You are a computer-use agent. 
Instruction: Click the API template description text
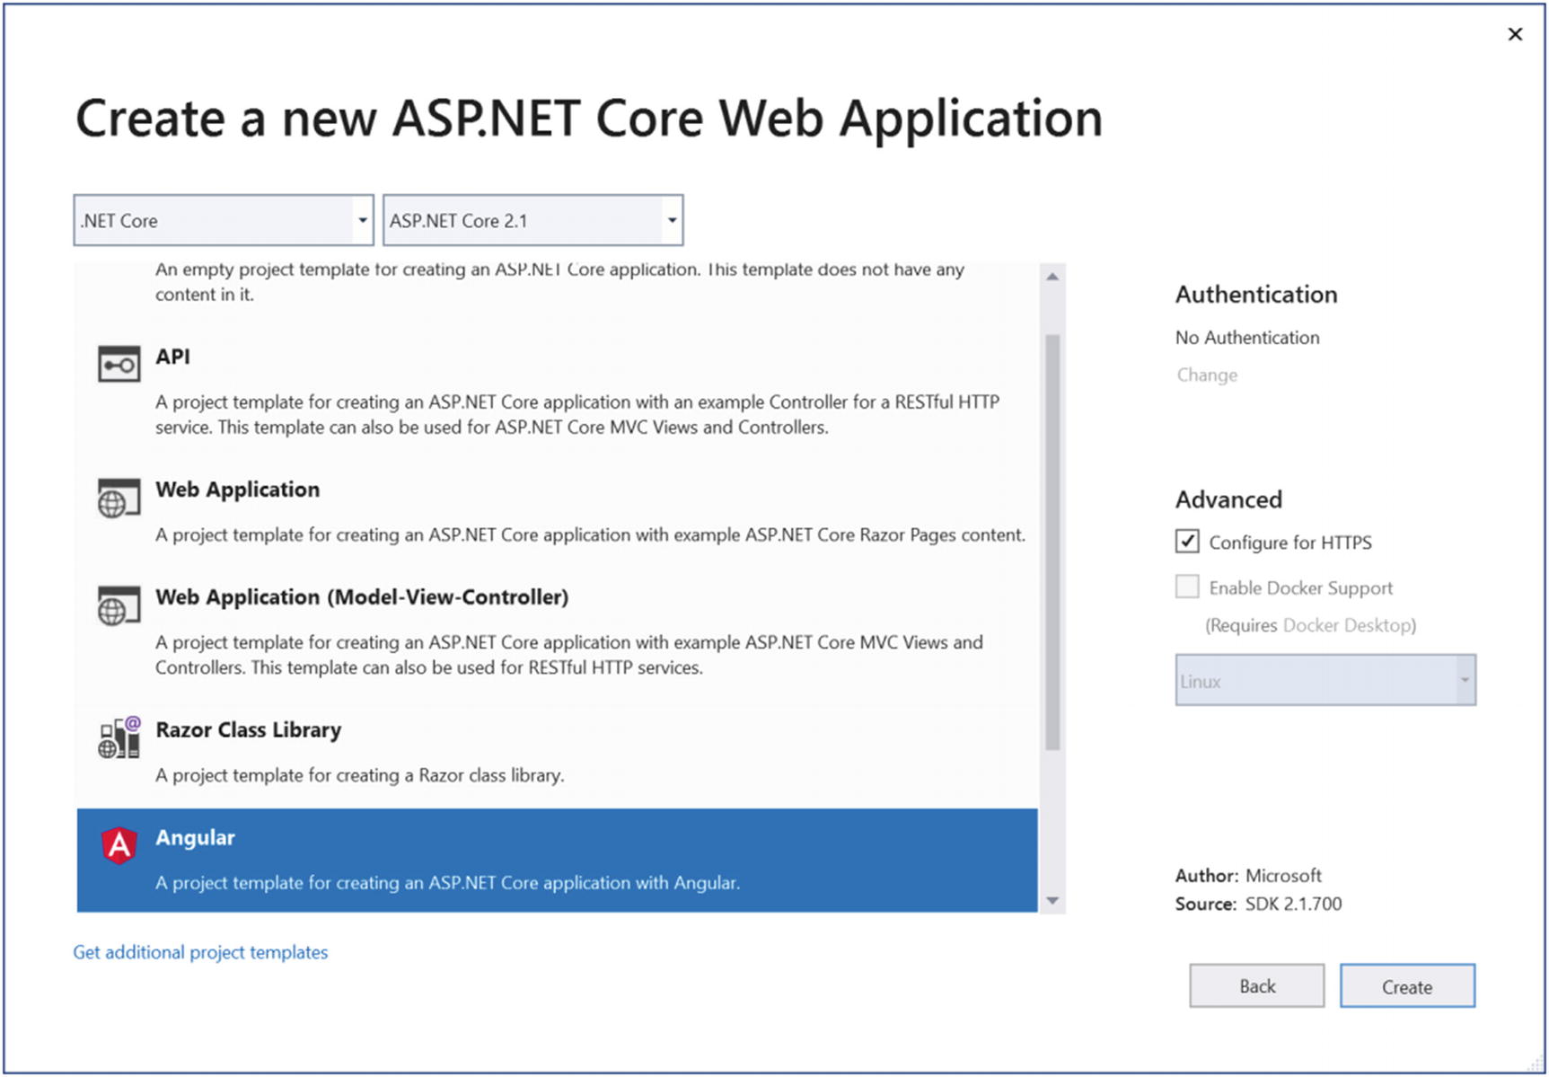coord(577,414)
